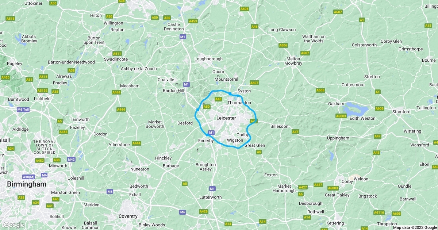Image resolution: width=438 pixels, height=230 pixels.
Task: Select the Leicester city label
Action: [x=226, y=118]
